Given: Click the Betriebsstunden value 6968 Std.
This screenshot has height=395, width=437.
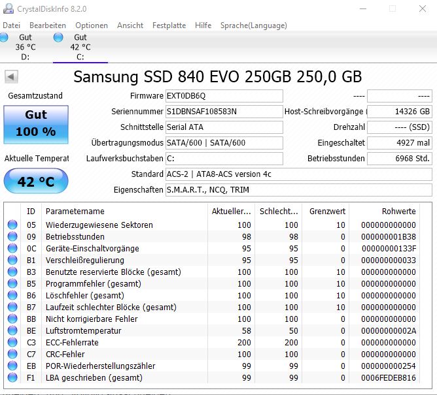Looking at the screenshot, I should 400,158.
